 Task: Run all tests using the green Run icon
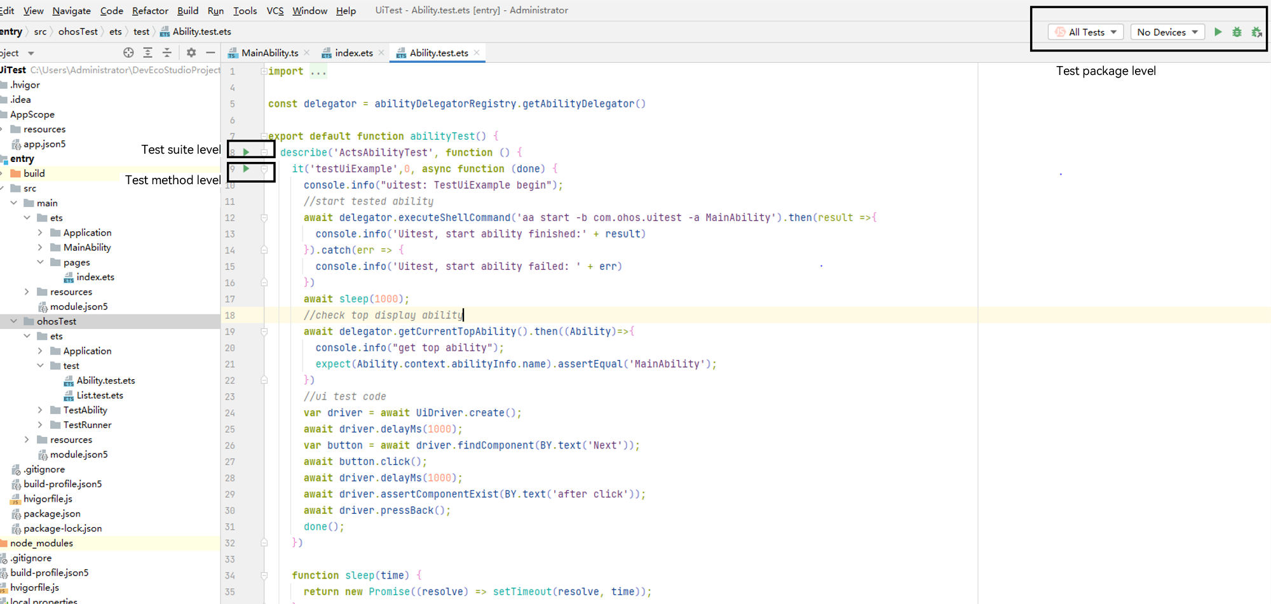click(1218, 31)
